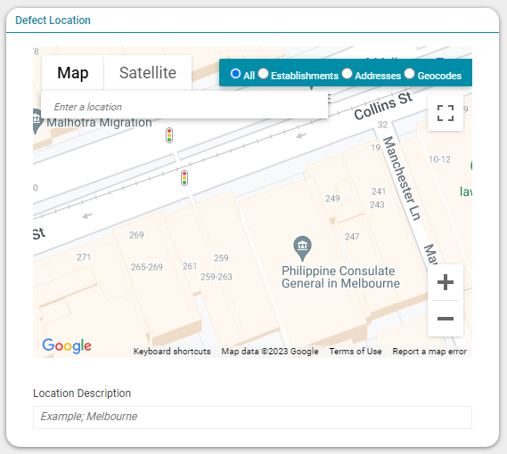Click the Manchester Ln street label
This screenshot has height=454, width=507.
pos(402,178)
